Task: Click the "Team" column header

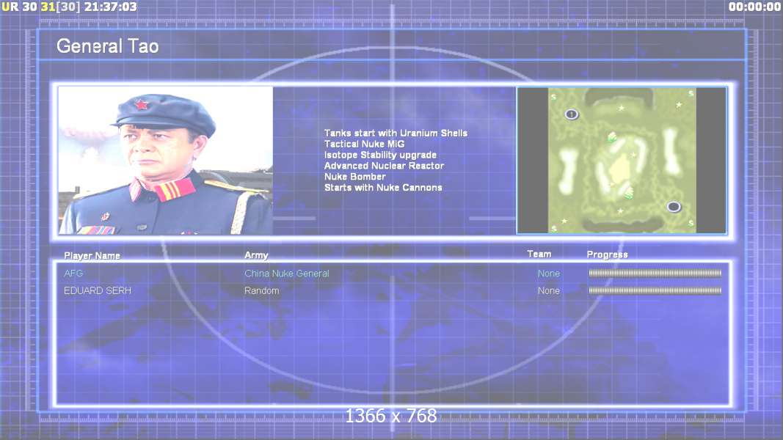Action: [x=539, y=254]
